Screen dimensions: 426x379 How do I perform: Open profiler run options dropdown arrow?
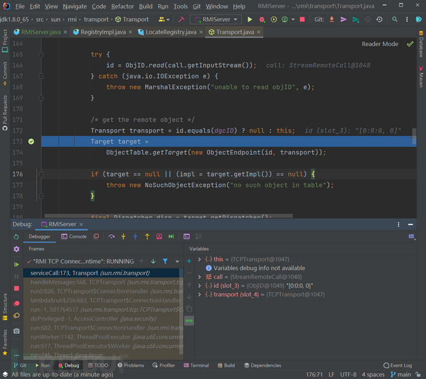pyautogui.click(x=293, y=19)
